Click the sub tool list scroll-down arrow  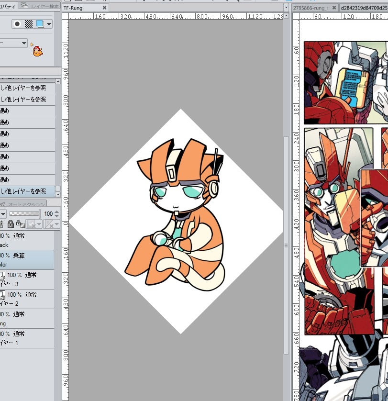(x=58, y=194)
